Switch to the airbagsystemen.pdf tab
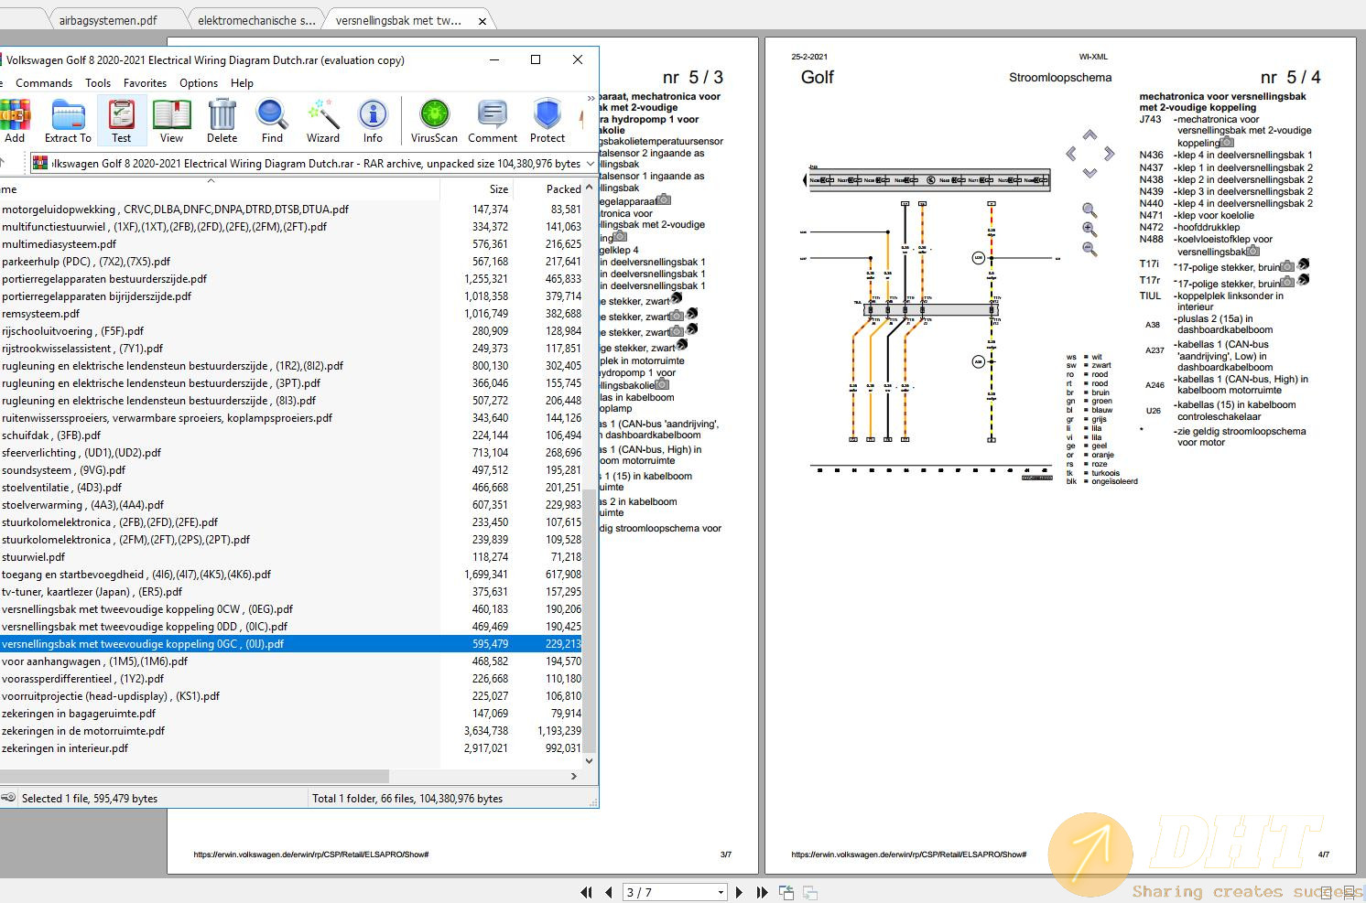Image resolution: width=1366 pixels, height=903 pixels. [108, 20]
